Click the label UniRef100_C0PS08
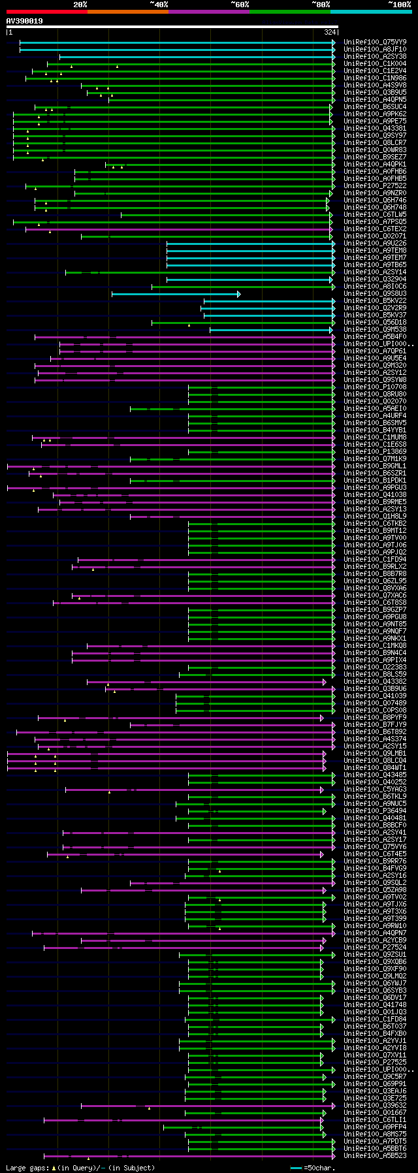Screen dimensions: 418x1173 point(375,710)
